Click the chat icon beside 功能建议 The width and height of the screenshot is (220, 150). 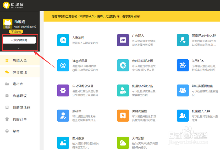coord(7,96)
